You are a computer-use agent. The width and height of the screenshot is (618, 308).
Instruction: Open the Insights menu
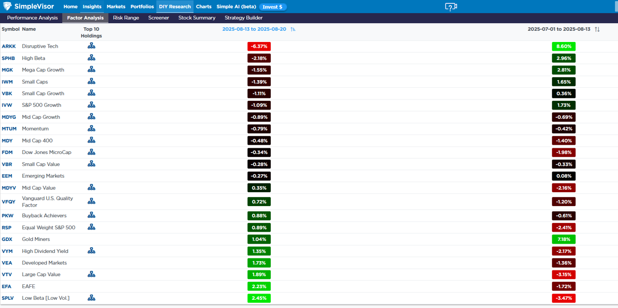click(92, 7)
